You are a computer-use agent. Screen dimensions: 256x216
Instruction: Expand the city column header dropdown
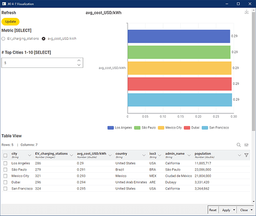(x=29, y=155)
